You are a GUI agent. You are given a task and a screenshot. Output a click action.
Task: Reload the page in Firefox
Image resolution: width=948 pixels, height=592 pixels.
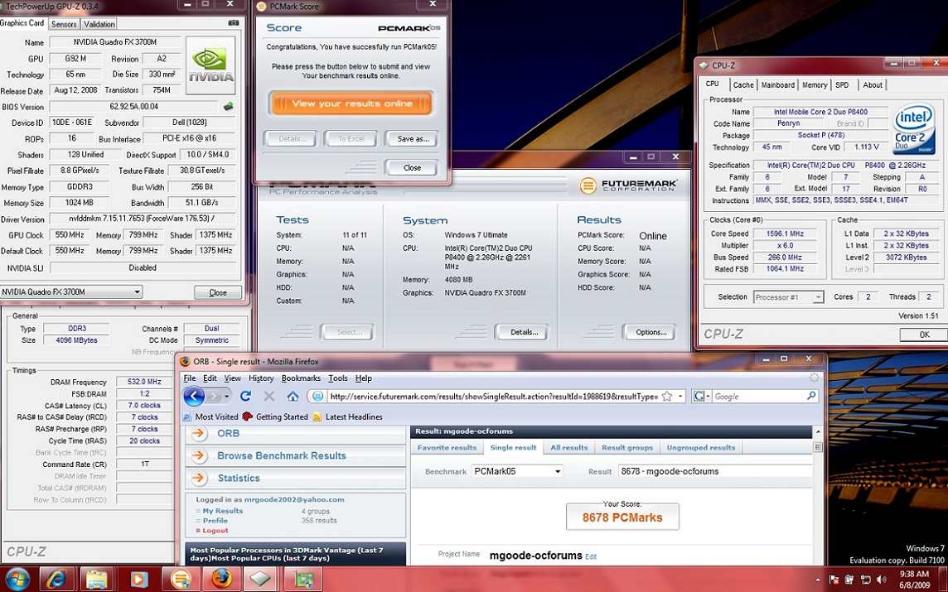pyautogui.click(x=245, y=397)
